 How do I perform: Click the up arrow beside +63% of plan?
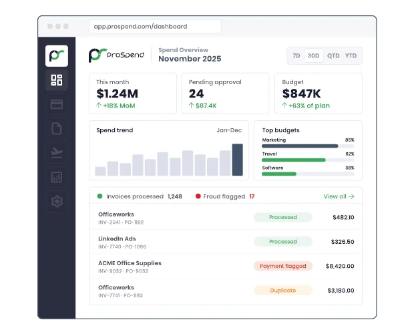[284, 106]
